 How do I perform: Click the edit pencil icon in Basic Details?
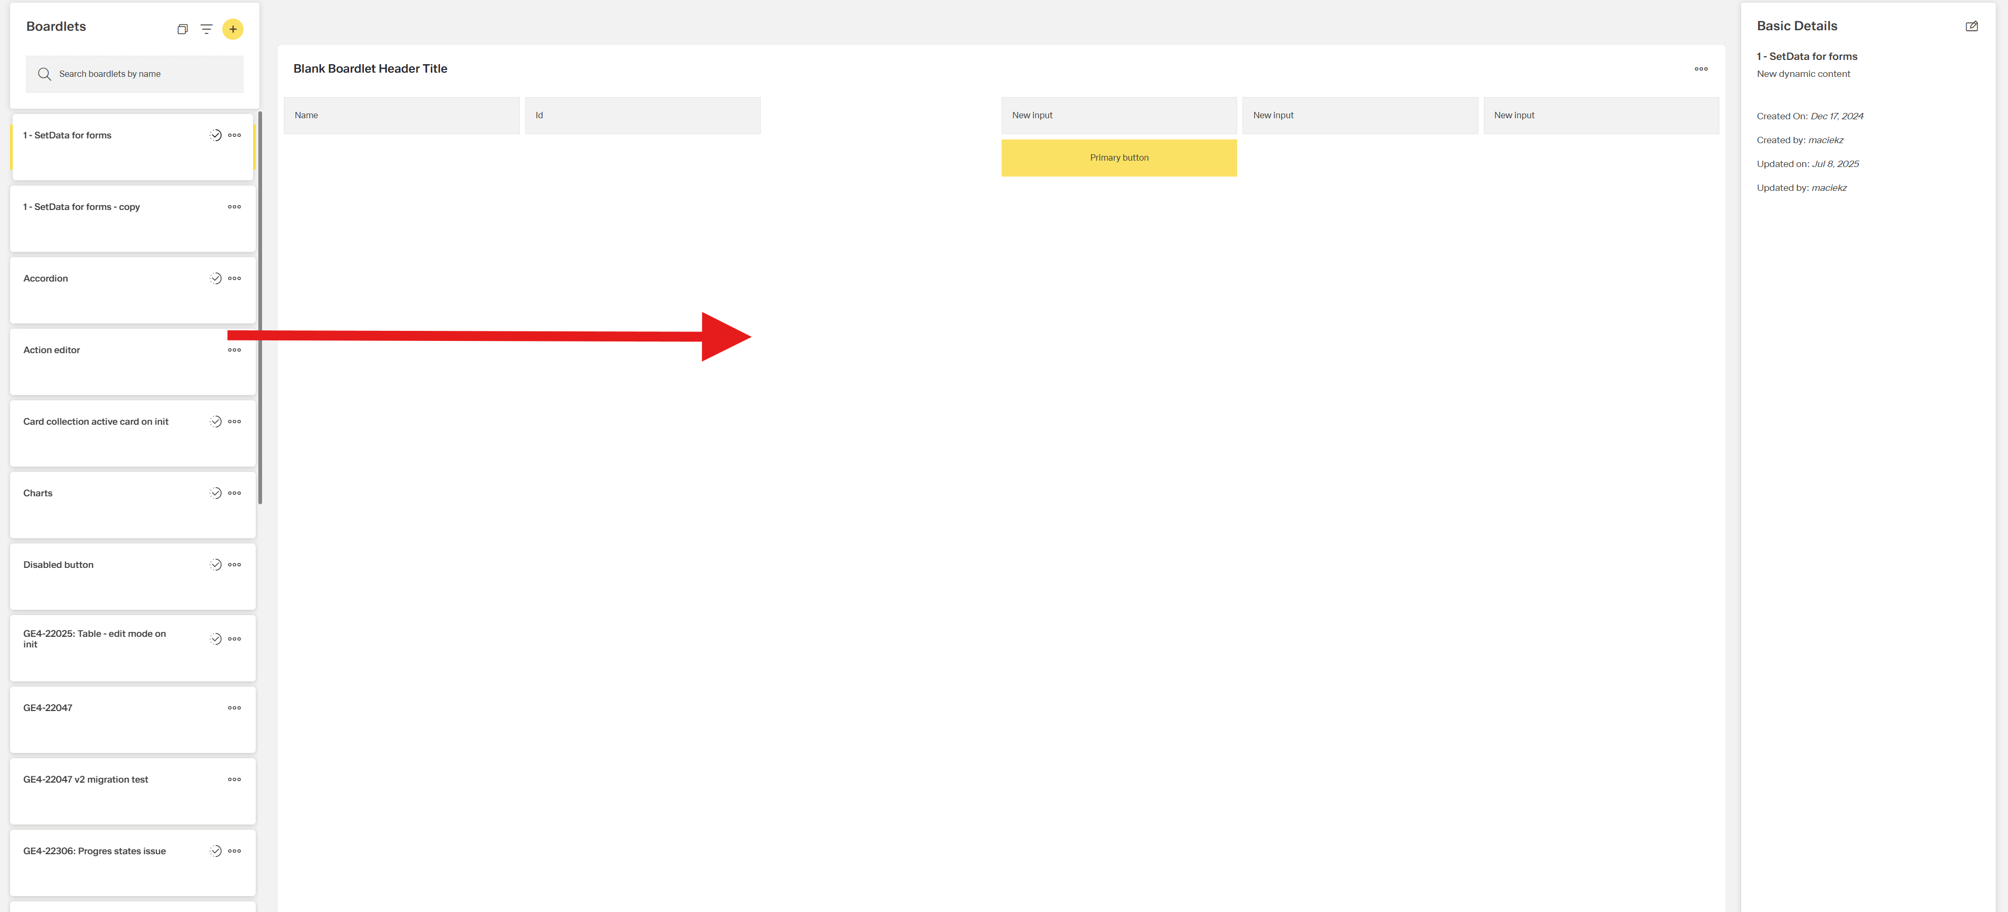click(x=1972, y=25)
